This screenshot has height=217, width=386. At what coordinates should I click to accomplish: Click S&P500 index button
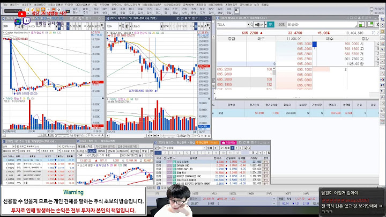(x=101, y=151)
